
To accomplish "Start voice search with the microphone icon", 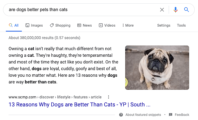I will click(x=175, y=10).
